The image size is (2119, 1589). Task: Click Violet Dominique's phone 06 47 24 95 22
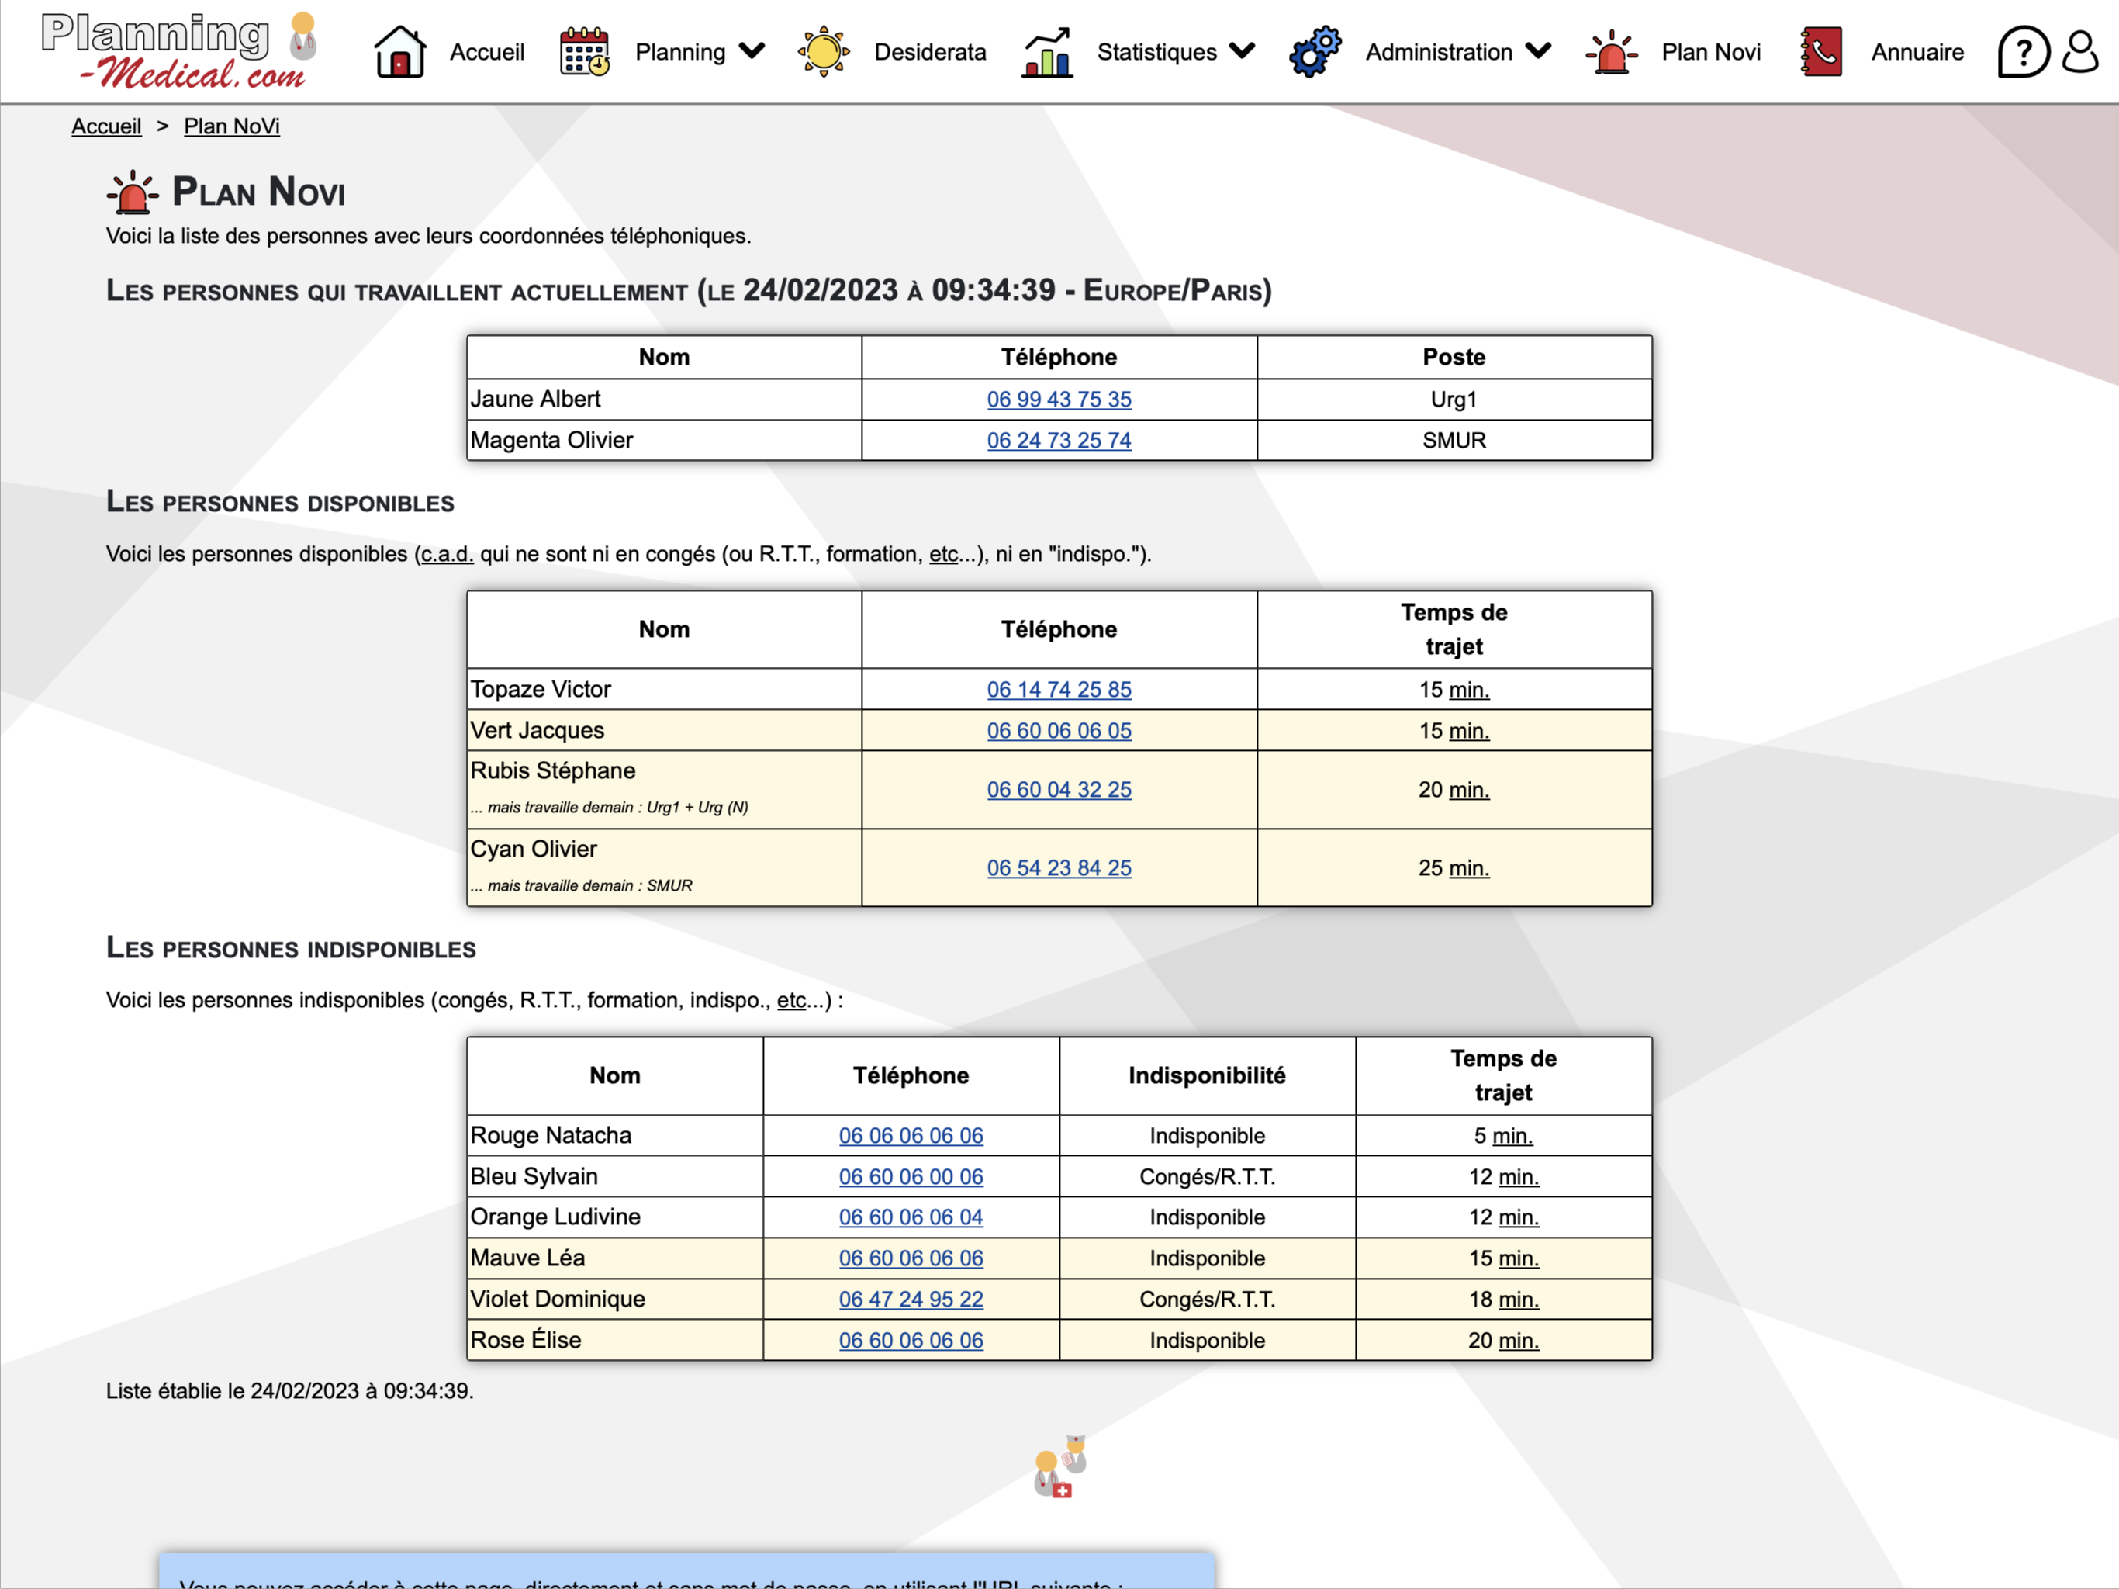click(x=910, y=1300)
